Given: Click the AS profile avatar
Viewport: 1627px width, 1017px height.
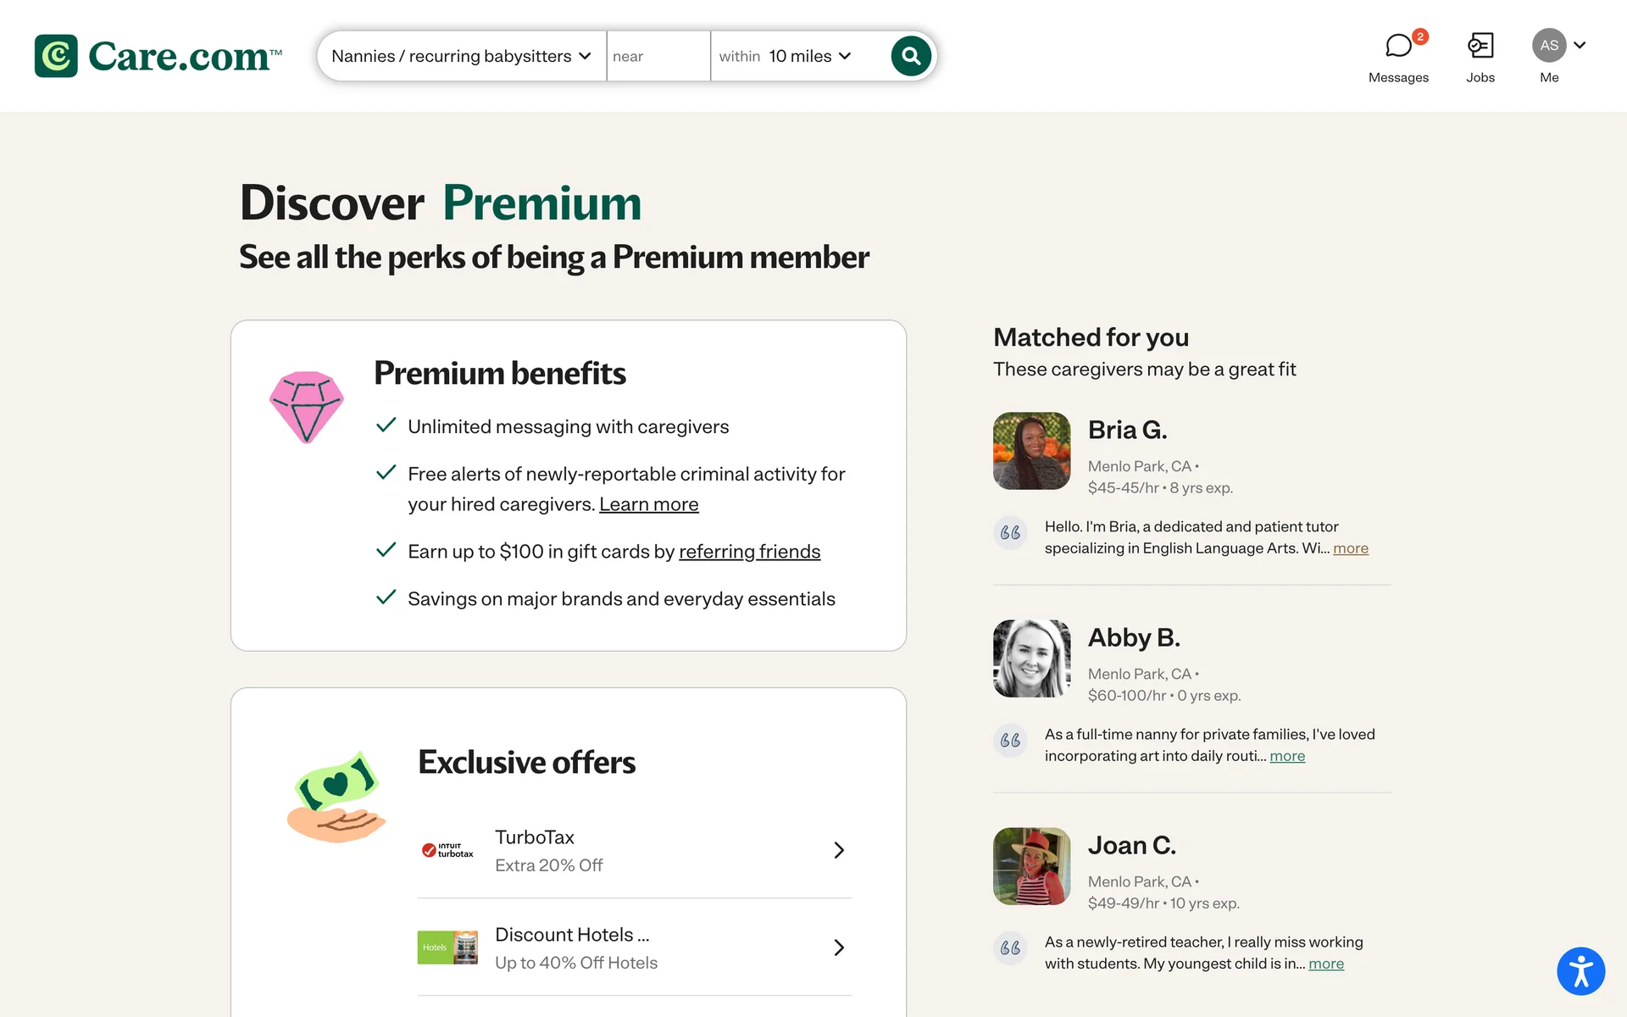Looking at the screenshot, I should click(1549, 46).
